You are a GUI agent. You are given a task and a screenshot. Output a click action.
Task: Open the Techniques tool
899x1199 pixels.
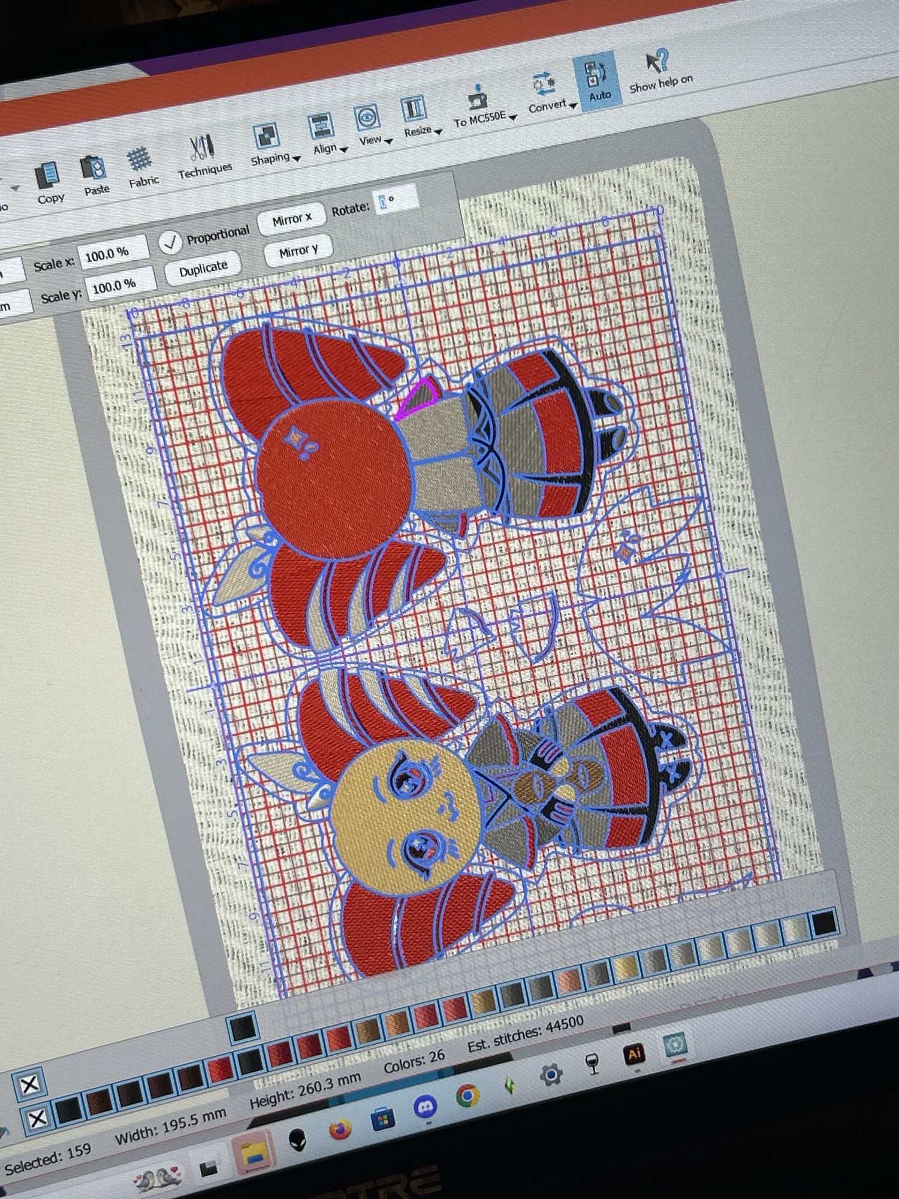pyautogui.click(x=201, y=149)
